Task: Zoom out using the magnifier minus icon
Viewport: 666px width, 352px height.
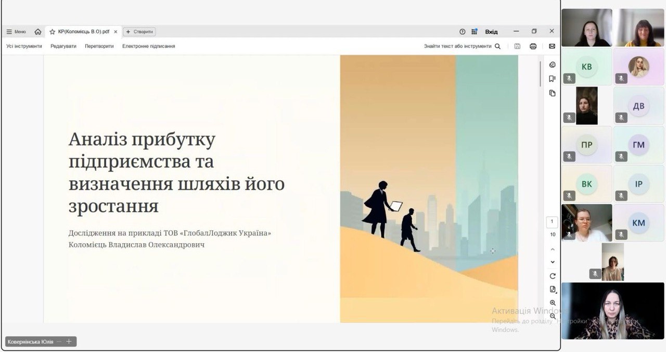Action: tap(553, 316)
